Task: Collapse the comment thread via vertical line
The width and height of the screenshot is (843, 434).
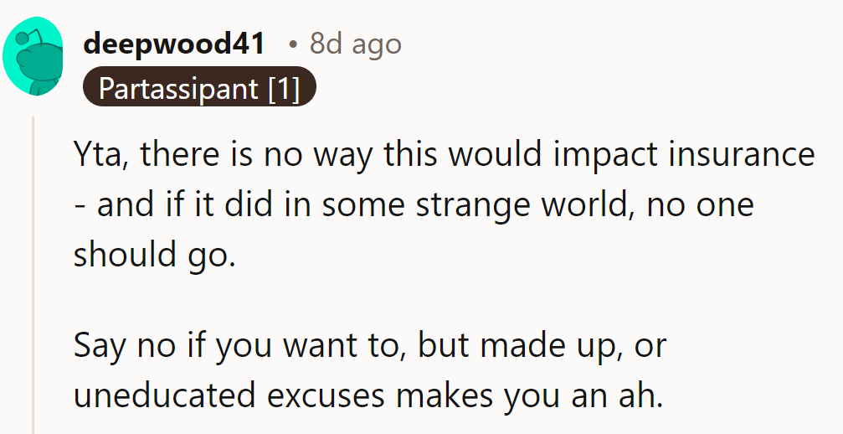Action: [x=33, y=276]
